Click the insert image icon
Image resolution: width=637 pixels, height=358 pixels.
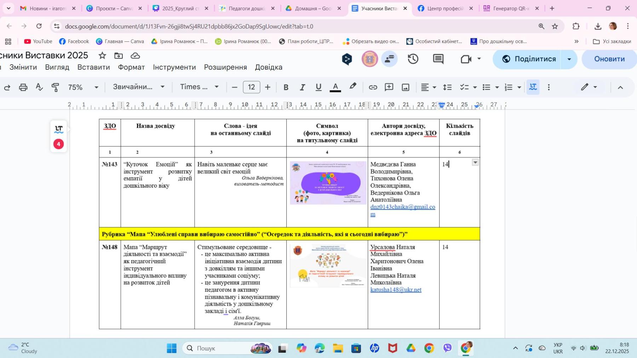click(x=406, y=87)
